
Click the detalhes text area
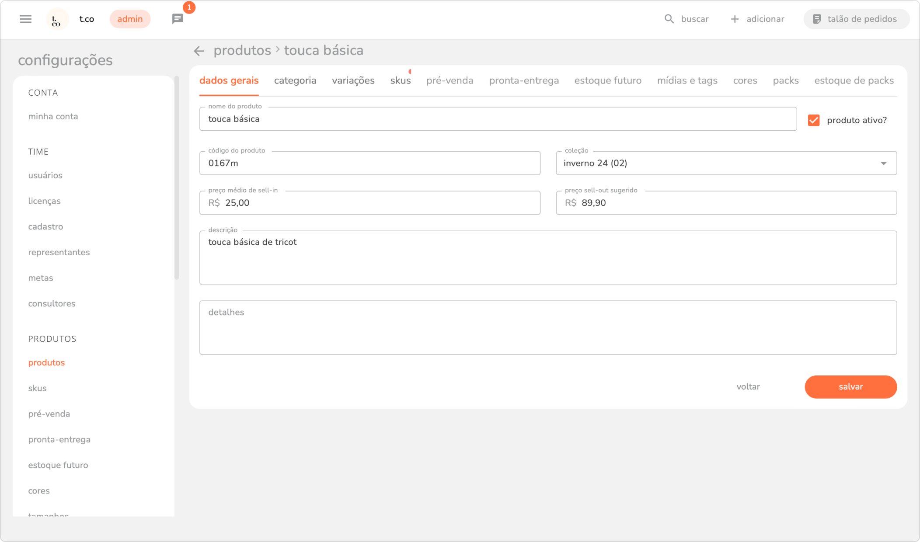548,328
